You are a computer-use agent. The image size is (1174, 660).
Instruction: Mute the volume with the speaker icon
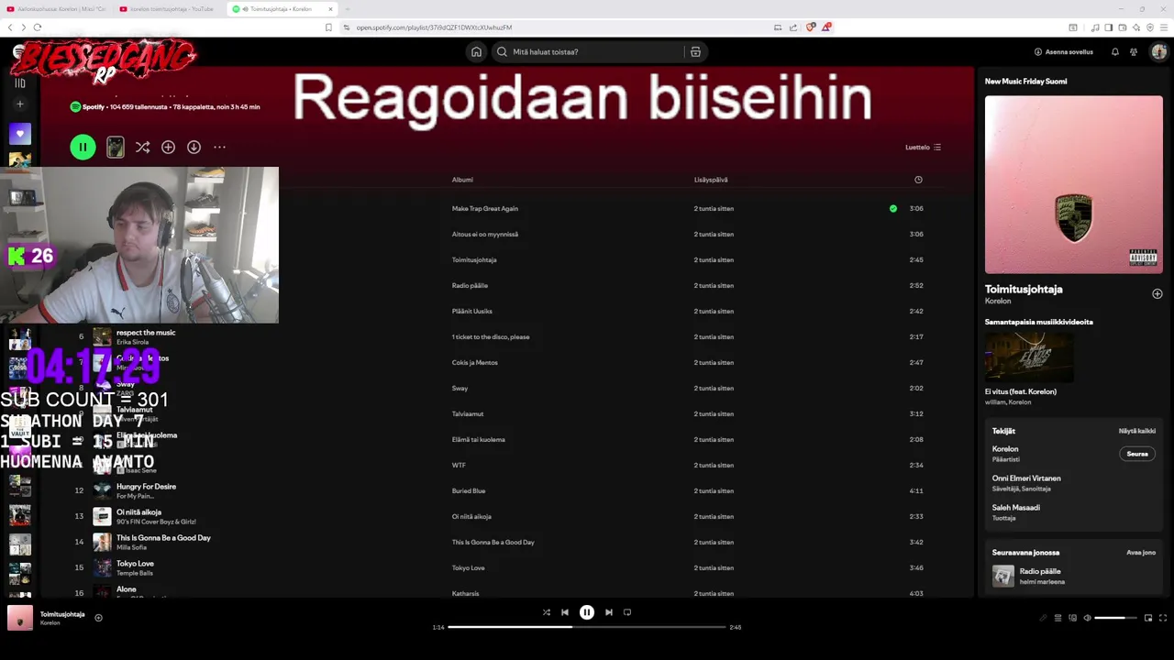(x=1088, y=618)
